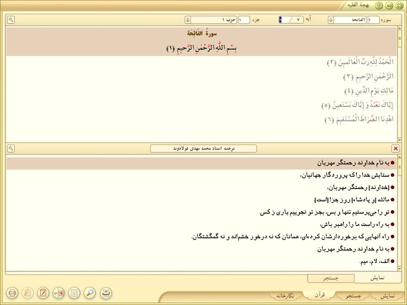Expand the hizb dropdown arrow
The width and height of the screenshot is (407, 305).
[187, 20]
